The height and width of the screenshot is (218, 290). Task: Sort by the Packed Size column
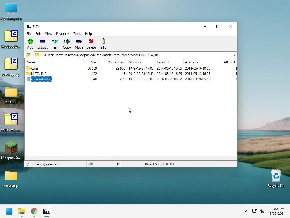[x=113, y=62]
